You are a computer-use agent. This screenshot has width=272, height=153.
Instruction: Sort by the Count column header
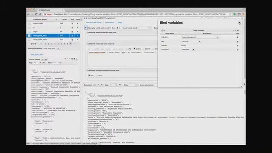pyautogui.click(x=64, y=20)
